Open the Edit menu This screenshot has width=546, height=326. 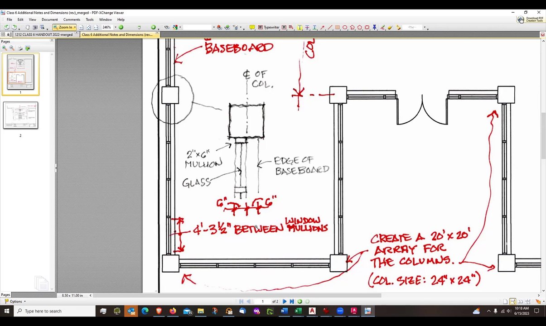point(20,19)
